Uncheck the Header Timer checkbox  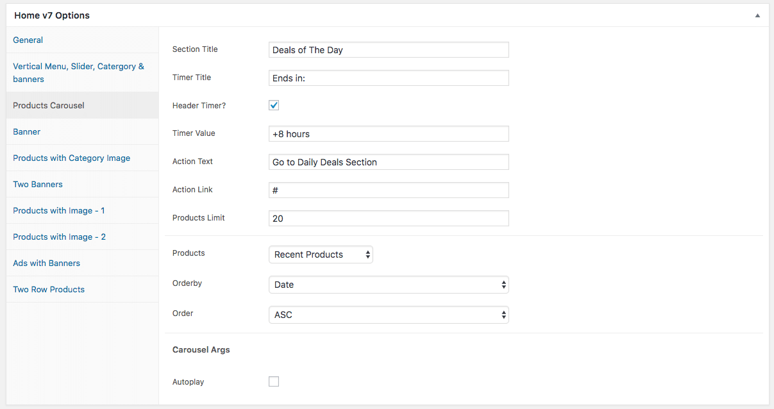[274, 105]
